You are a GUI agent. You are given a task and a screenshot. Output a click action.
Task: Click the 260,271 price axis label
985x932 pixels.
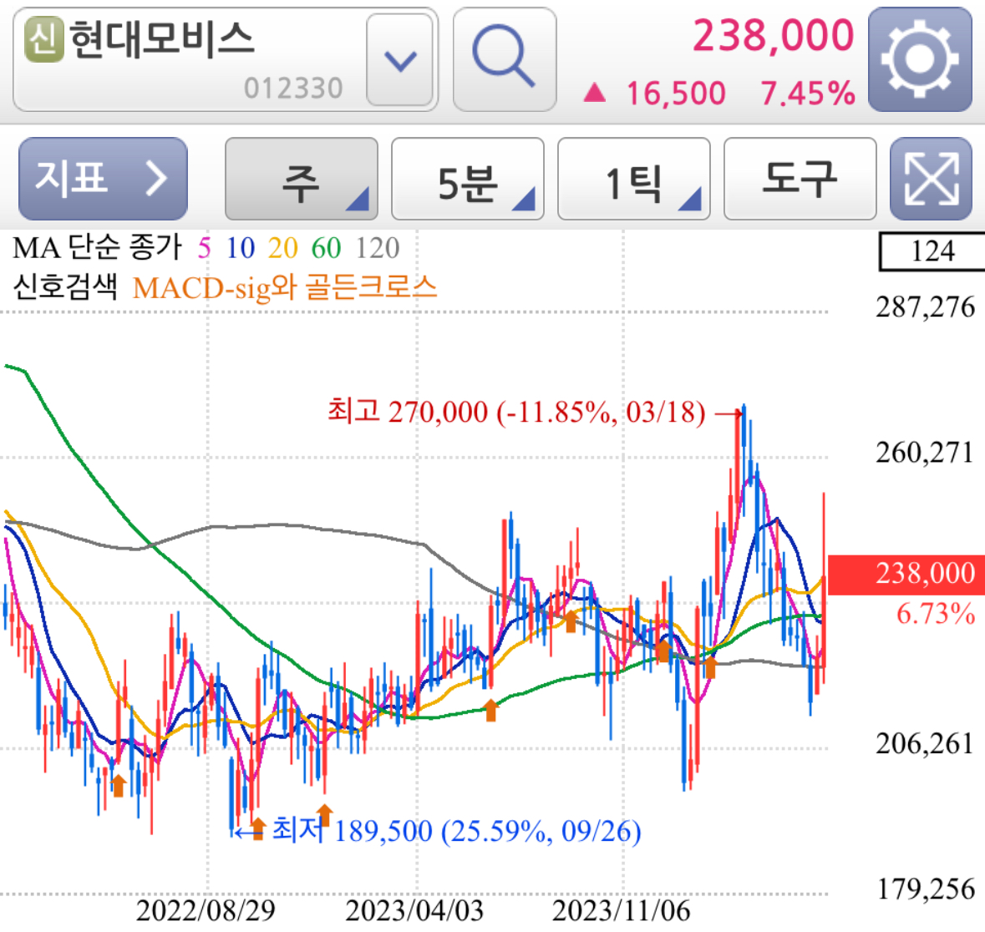[925, 453]
